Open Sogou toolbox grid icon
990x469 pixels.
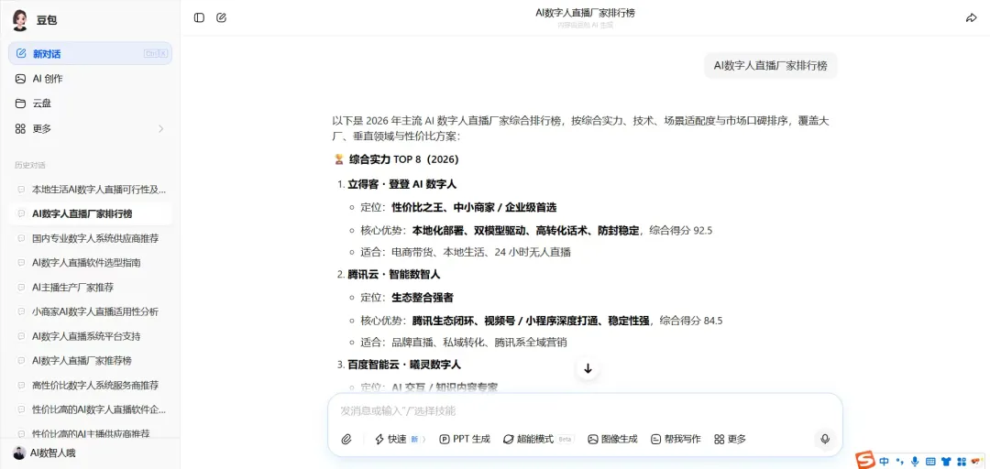pos(961,461)
